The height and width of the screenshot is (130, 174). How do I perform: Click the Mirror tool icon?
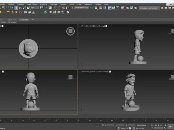(92, 8)
